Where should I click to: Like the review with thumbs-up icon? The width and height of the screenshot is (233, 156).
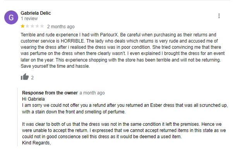(25, 77)
